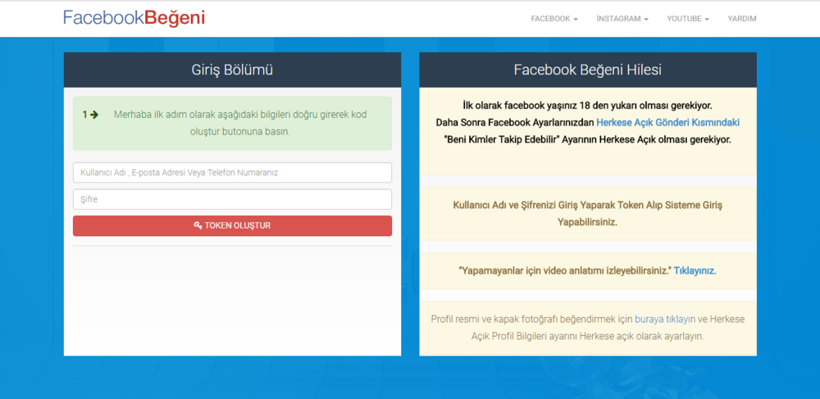This screenshot has height=399, width=820.
Task: Click the text about facebook yaşınız 18
Action: (588, 106)
